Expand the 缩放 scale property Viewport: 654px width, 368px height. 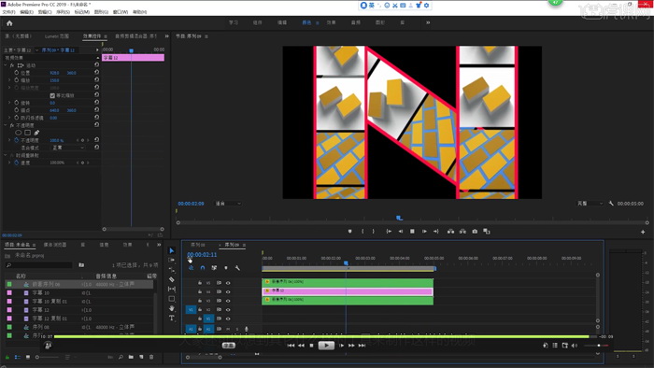9,80
